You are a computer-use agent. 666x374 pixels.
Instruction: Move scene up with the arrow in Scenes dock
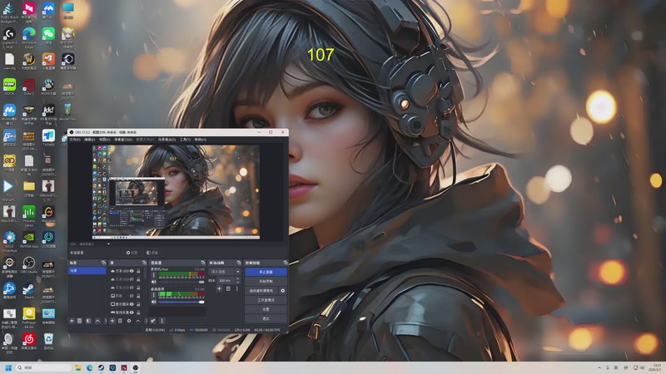point(97,321)
